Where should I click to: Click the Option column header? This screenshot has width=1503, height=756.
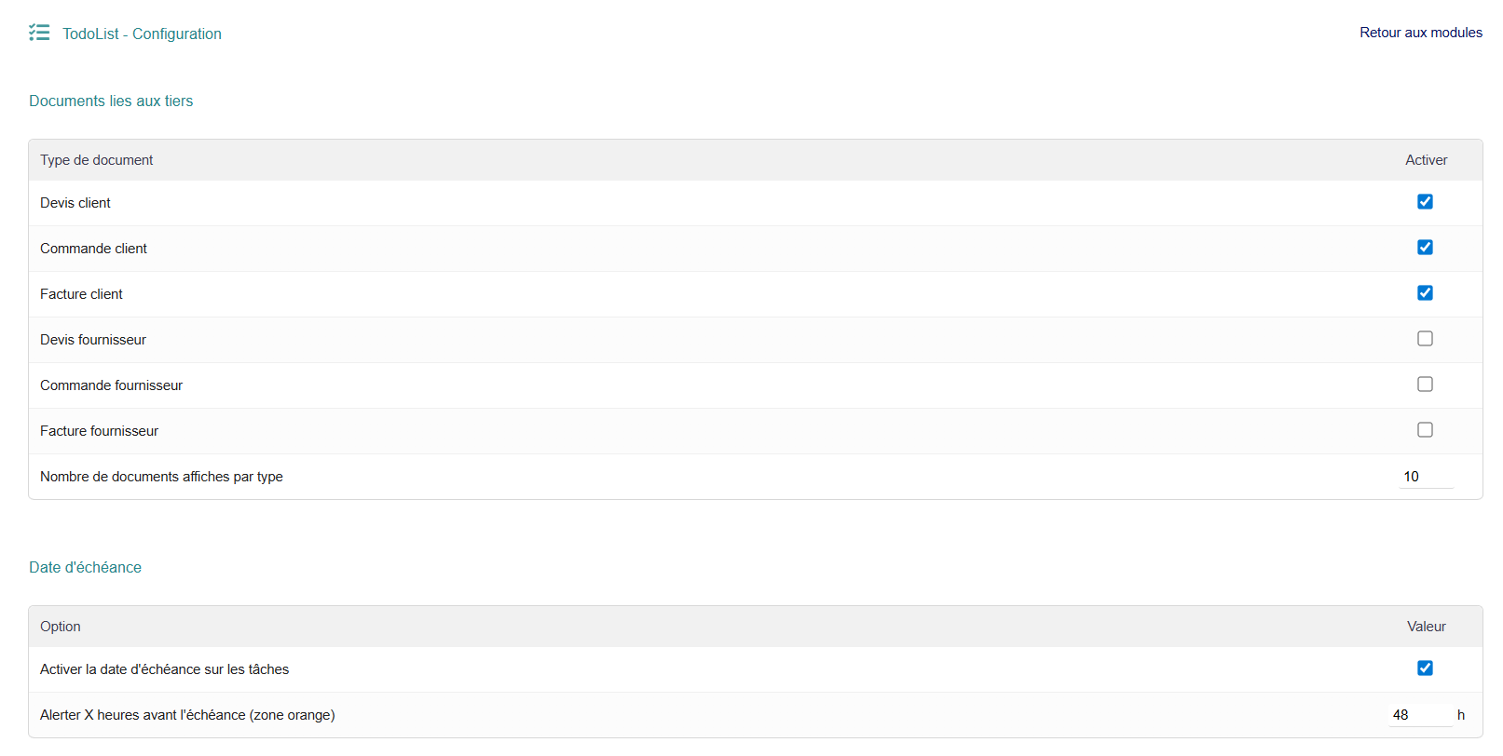pyautogui.click(x=61, y=627)
